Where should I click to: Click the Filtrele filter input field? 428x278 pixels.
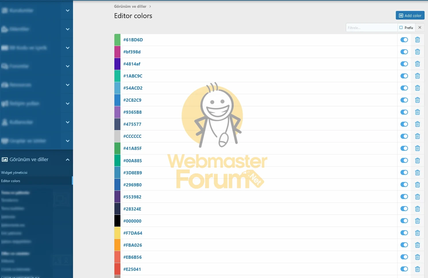[371, 28]
